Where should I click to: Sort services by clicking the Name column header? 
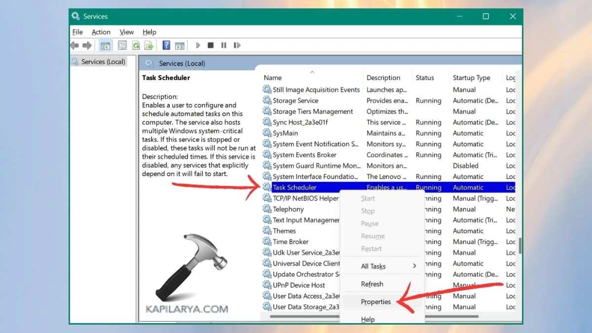273,77
